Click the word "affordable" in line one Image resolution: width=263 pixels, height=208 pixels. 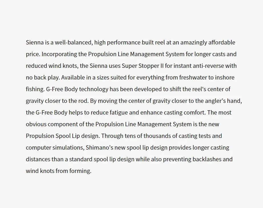(x=222, y=42)
